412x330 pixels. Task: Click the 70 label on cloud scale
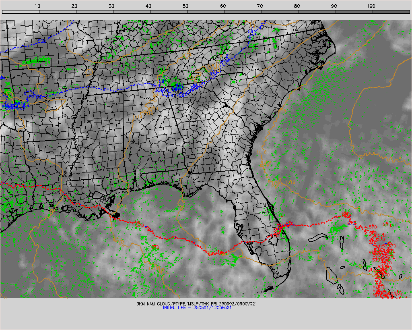[260, 6]
